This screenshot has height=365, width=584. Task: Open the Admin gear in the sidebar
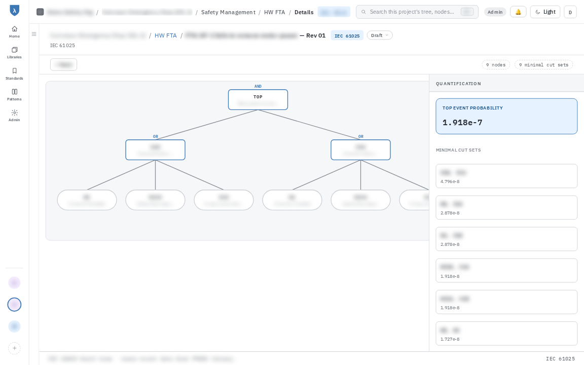(x=14, y=116)
